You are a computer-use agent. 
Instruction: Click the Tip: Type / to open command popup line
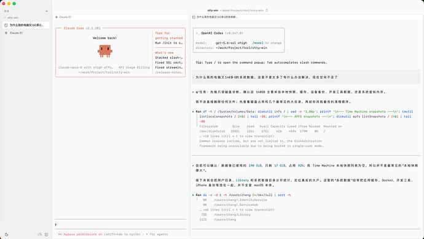(262, 63)
